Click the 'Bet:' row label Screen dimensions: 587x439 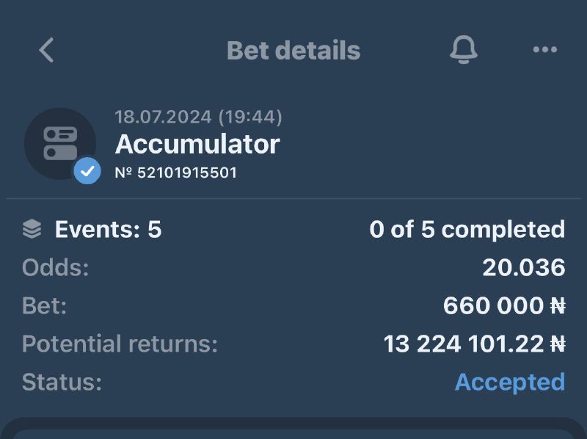pos(44,306)
